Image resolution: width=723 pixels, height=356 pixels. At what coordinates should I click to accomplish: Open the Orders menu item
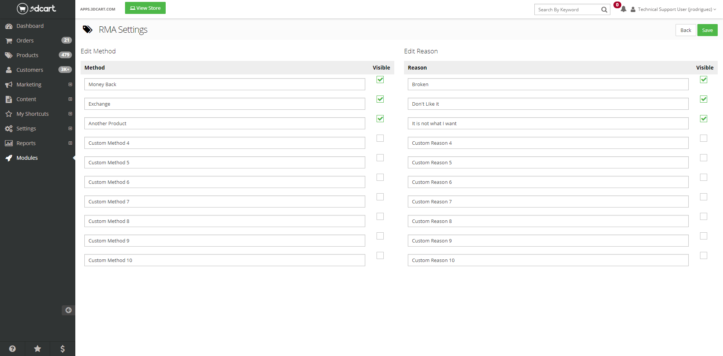pos(25,41)
